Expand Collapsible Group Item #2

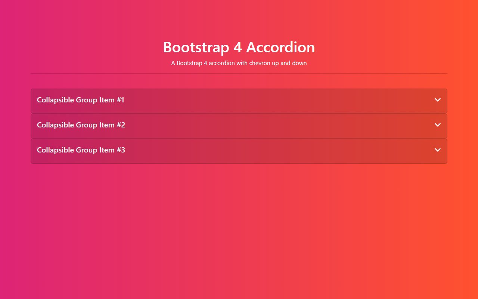(x=239, y=125)
